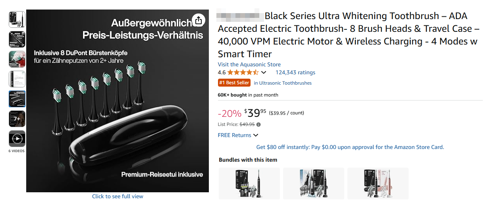The width and height of the screenshot is (488, 203).
Task: Select the third thumbnail with red background
Action: [x=17, y=59]
